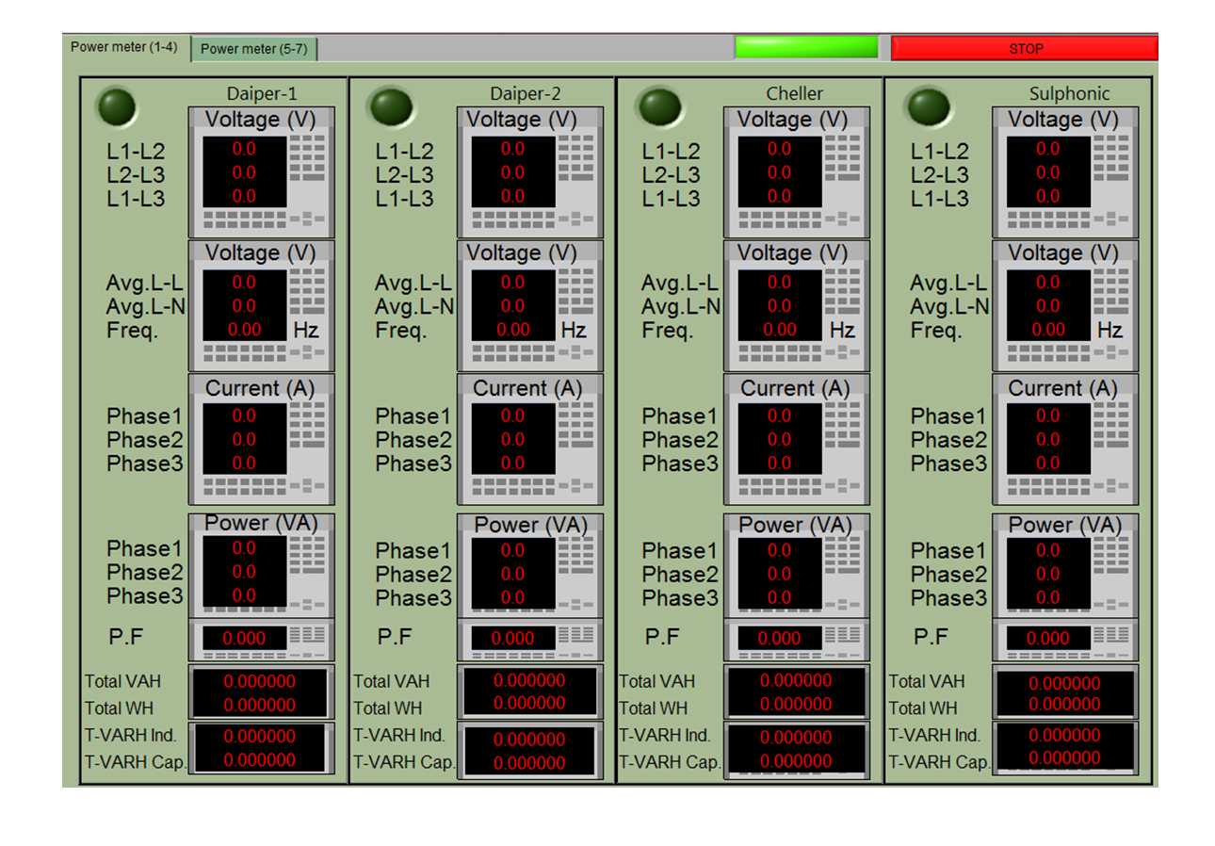Click the Cheller Total VAH value
This screenshot has height=846, width=1215.
pos(796,681)
